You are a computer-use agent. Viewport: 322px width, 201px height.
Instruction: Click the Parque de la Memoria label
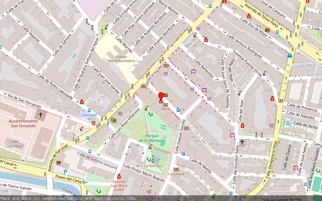152,138
